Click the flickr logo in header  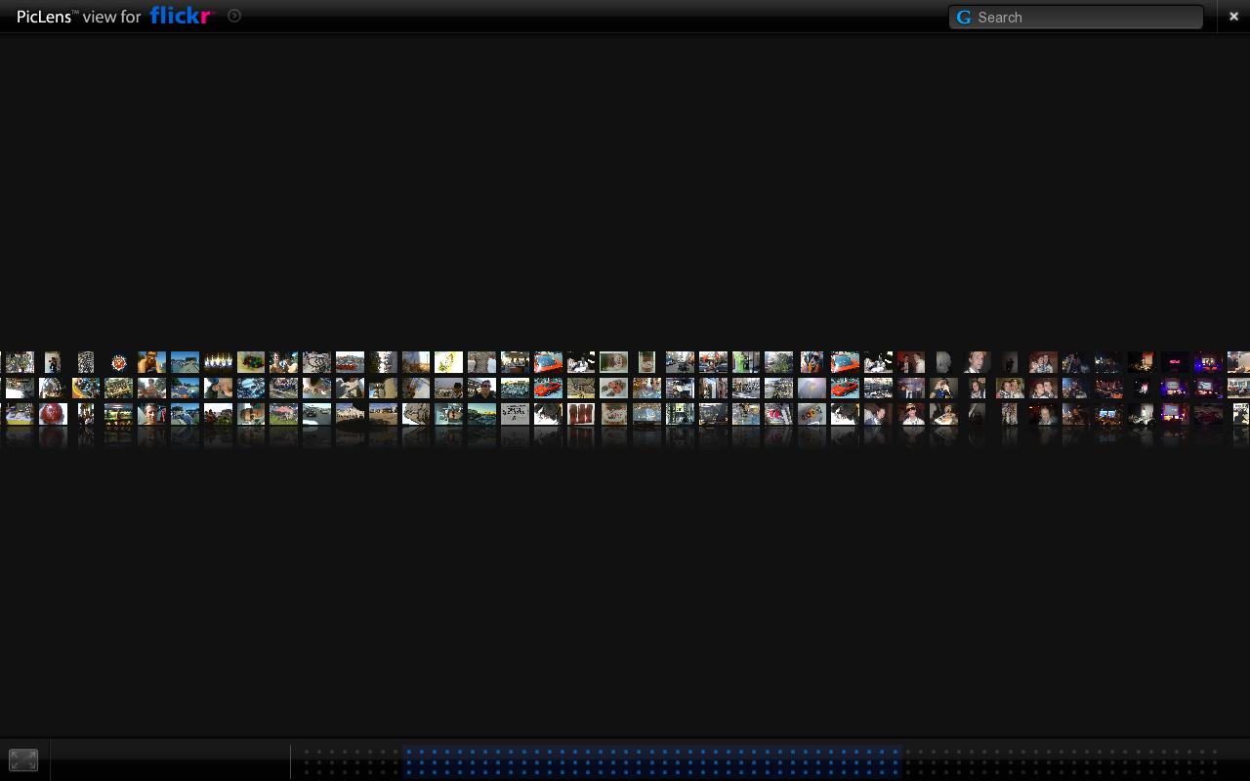(181, 16)
